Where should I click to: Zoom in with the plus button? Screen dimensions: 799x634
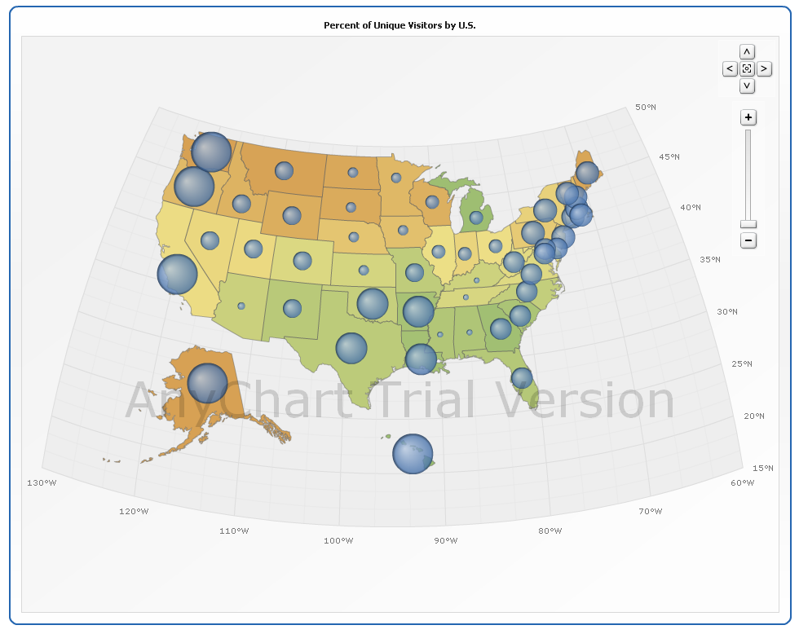click(x=748, y=117)
